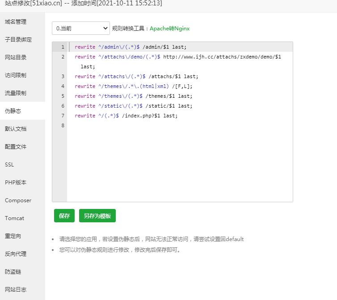The image size is (337, 300).
Task: Click line number 8 in the gutter
Action: (x=63, y=125)
